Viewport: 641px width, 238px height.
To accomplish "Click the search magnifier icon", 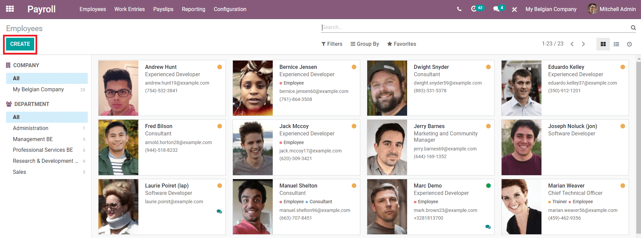I will pos(633,27).
